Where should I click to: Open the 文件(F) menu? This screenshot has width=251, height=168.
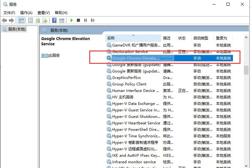(x=9, y=13)
